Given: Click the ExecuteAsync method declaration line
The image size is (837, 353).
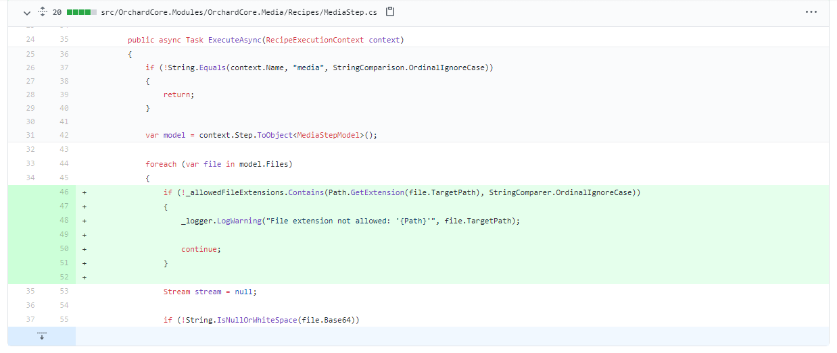Looking at the screenshot, I should pyautogui.click(x=266, y=40).
